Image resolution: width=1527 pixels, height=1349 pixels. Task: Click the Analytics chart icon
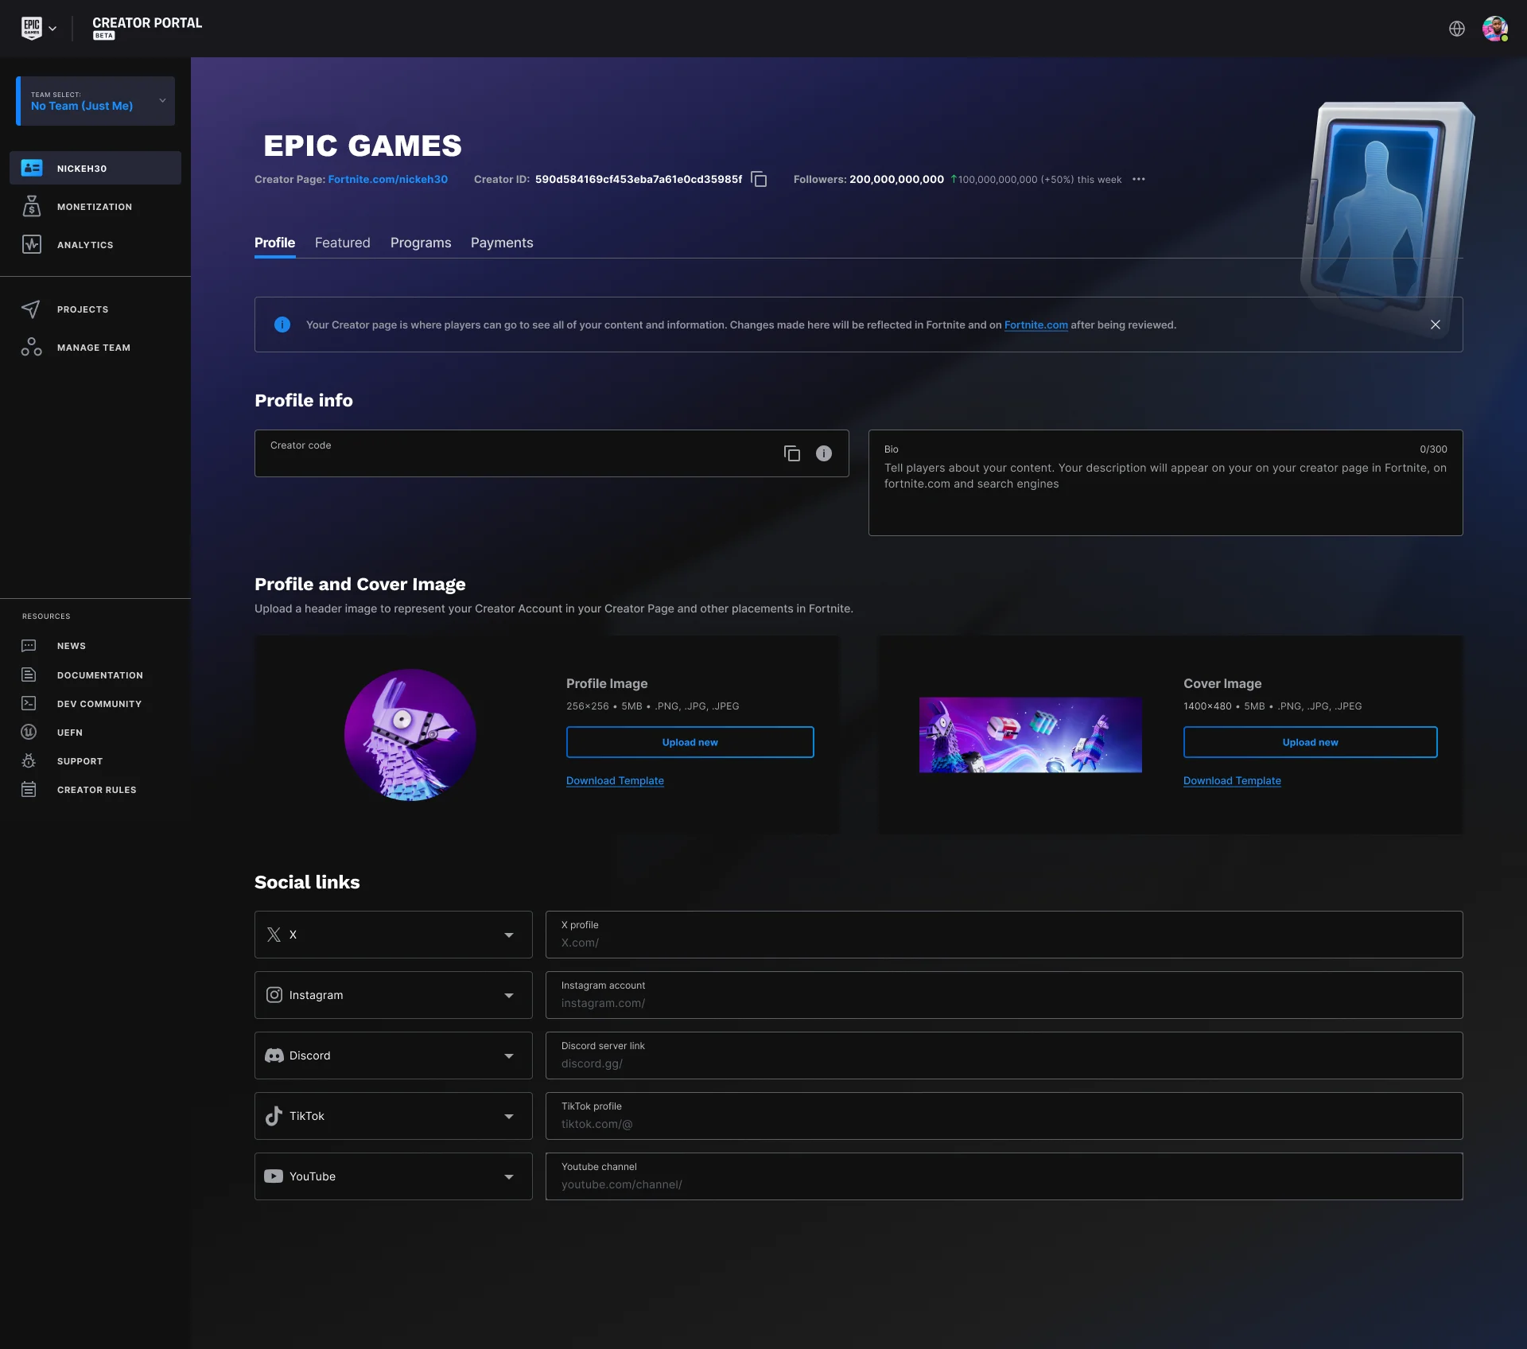tap(32, 244)
